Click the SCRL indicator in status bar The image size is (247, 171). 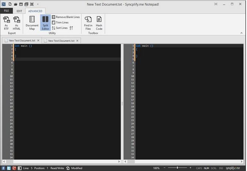coord(214,168)
